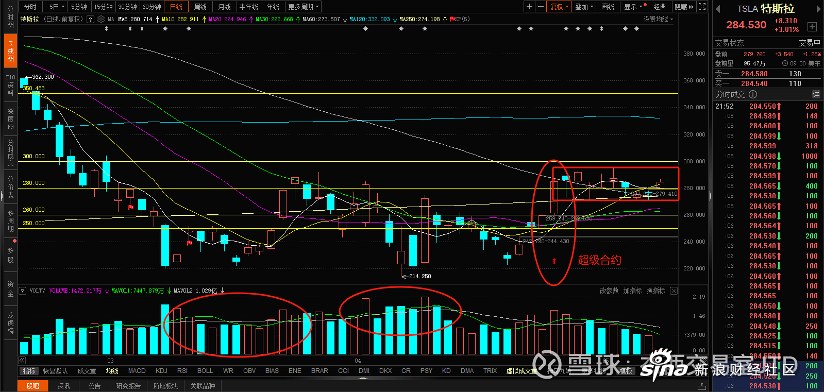824x392 pixels.
Task: Toggle 隐藏 to hide side panel
Action: point(684,7)
